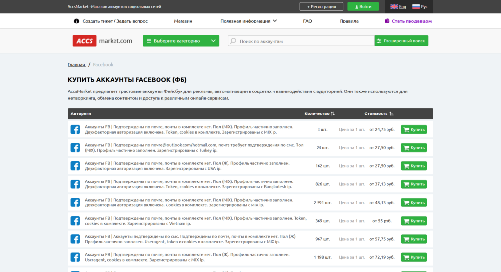Screen dimensions: 501x272
Task: Click Купить for 72,19 руб. listing
Action: (414, 257)
